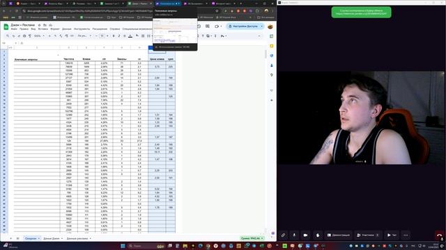Open the Сумма summary chip dropdown
The width and height of the screenshot is (446, 250).
click(252, 238)
